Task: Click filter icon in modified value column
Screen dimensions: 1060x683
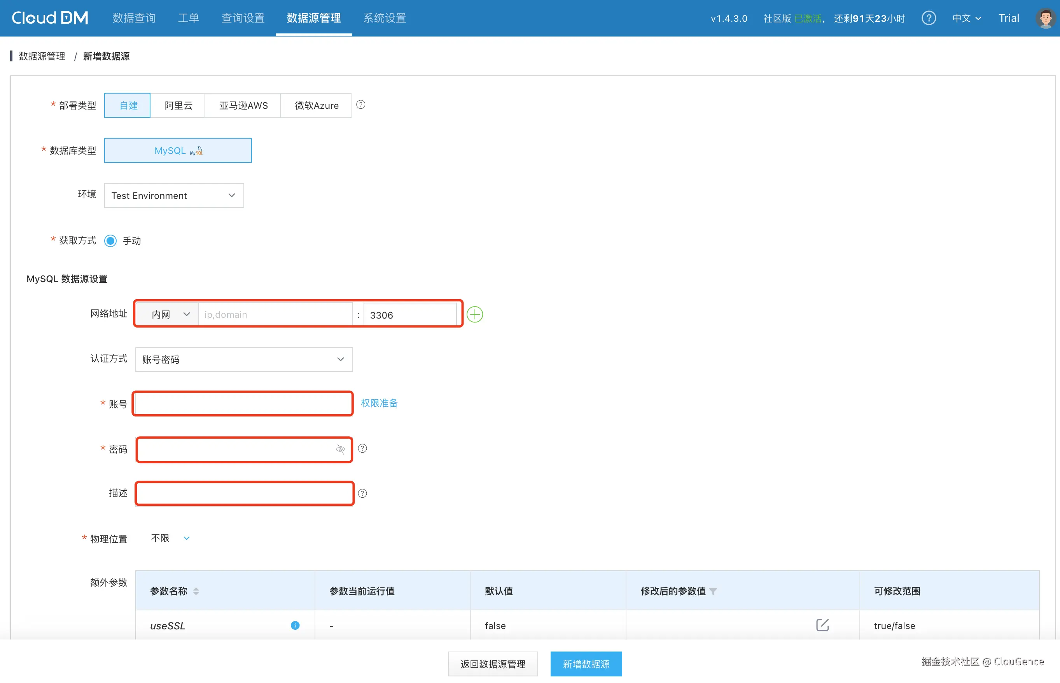Action: tap(713, 591)
